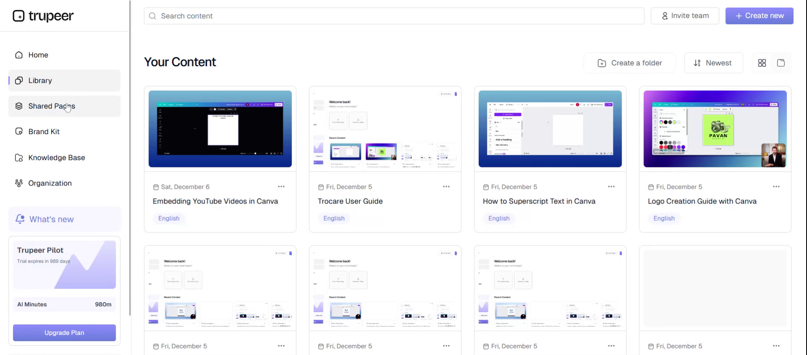
Task: Click Invite team button
Action: click(x=685, y=16)
